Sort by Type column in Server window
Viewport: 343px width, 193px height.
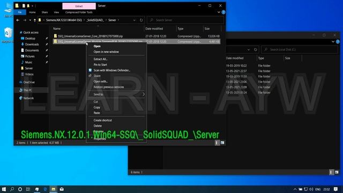tap(181, 28)
